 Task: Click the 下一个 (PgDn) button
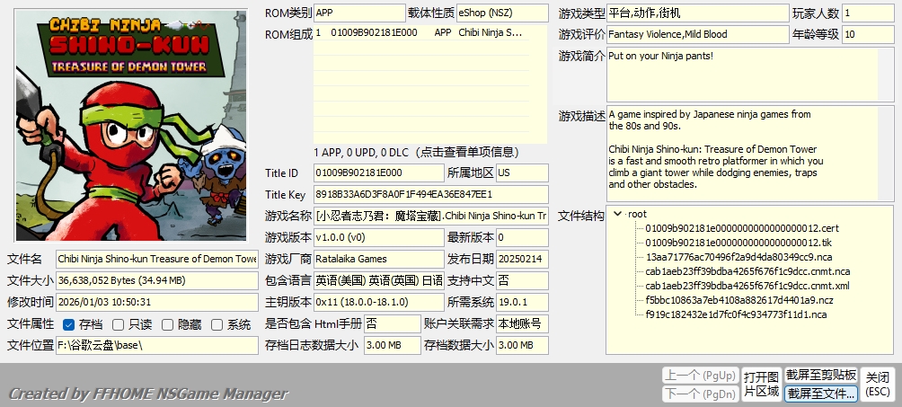point(698,394)
